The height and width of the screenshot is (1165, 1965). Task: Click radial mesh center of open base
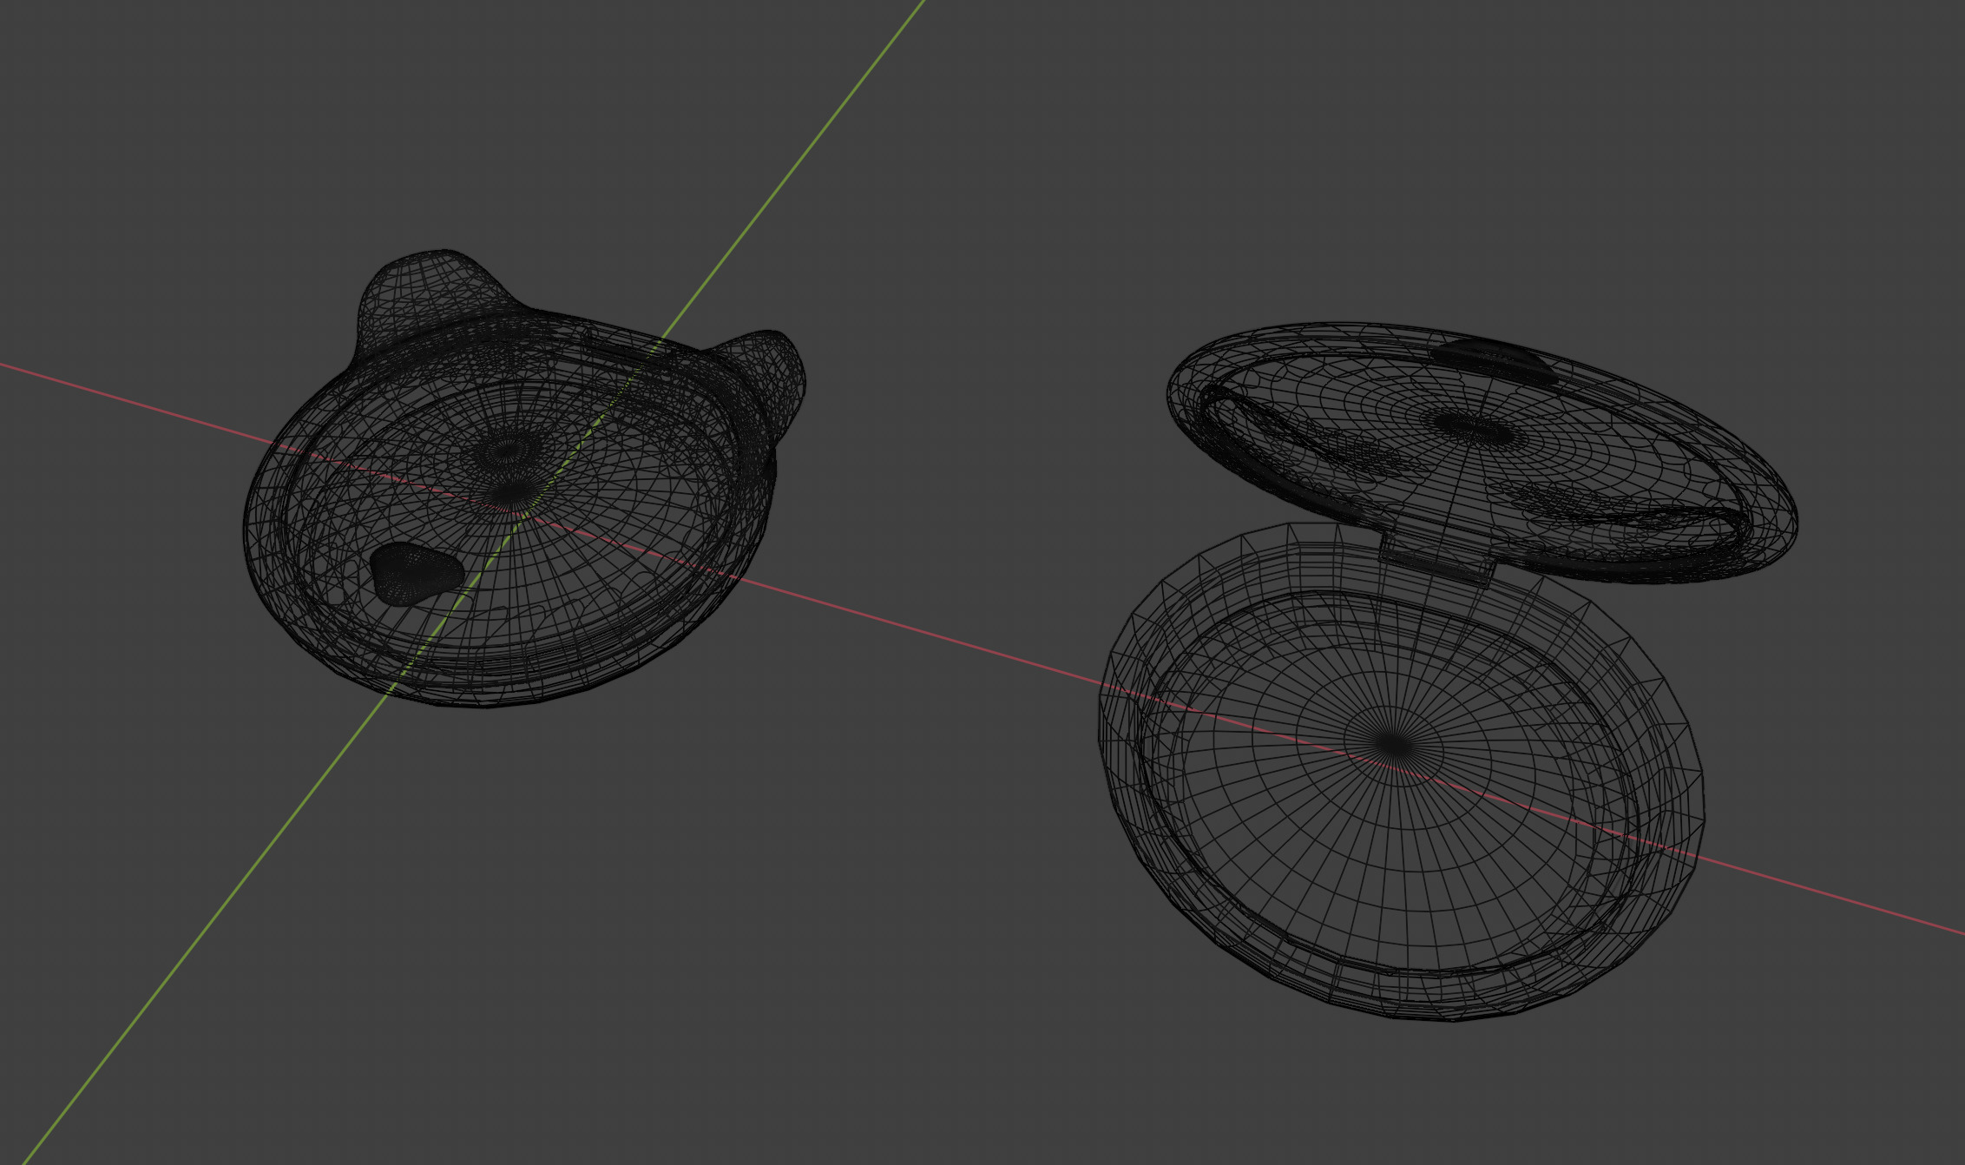(x=1395, y=743)
